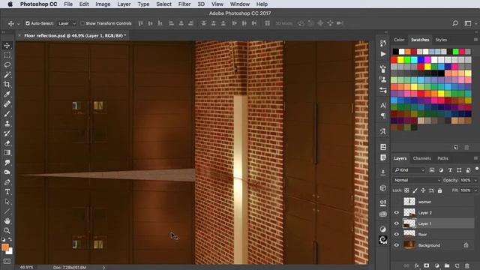This screenshot has width=480, height=270.
Task: Toggle lock all padlock icon
Action: click(440, 190)
